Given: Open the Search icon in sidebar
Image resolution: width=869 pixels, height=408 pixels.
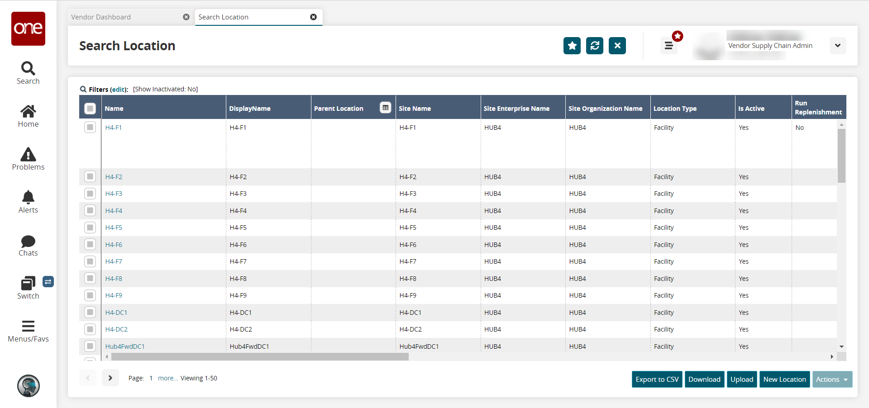Looking at the screenshot, I should pos(28,73).
